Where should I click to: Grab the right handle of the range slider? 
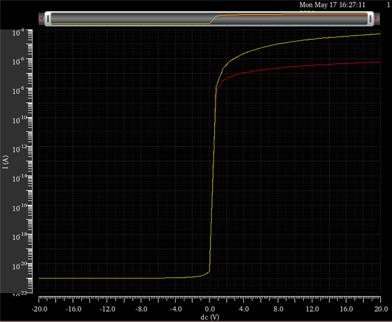[x=371, y=19]
